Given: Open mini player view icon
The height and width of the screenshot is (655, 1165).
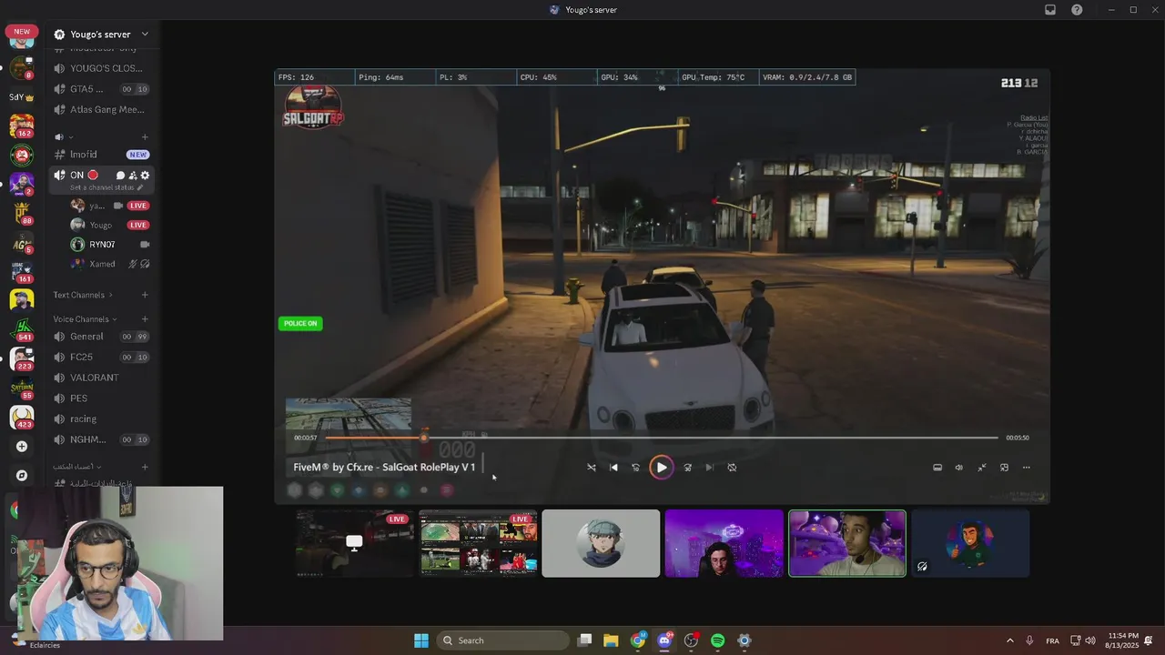Looking at the screenshot, I should tap(1004, 468).
